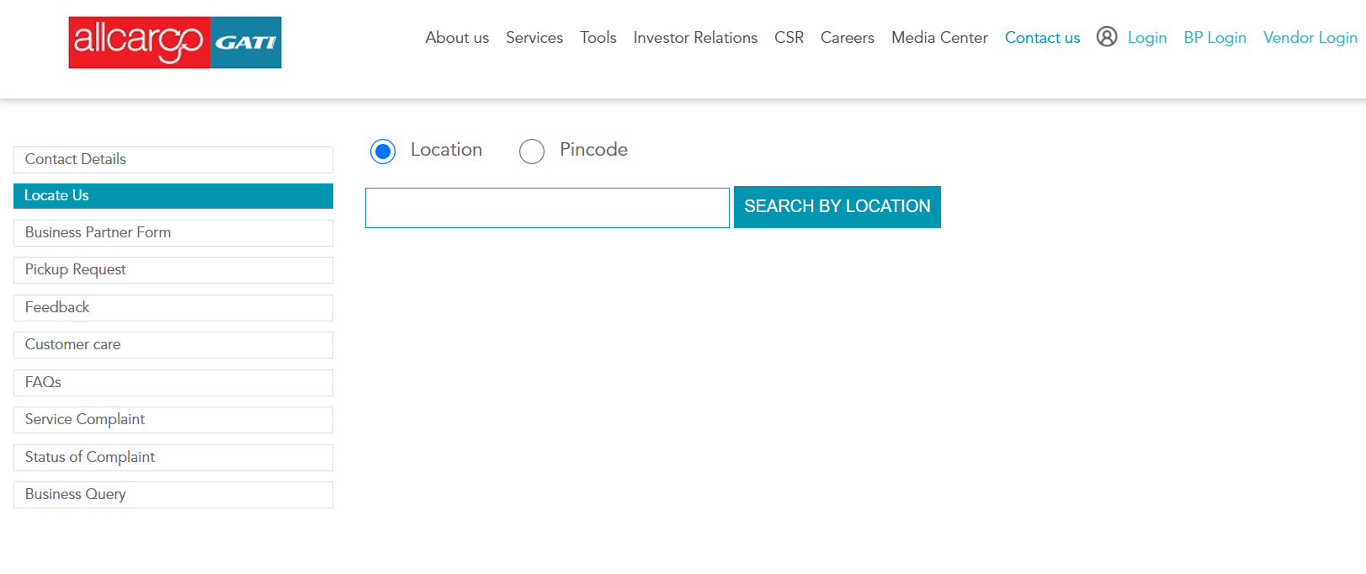Viewport: 1366px width, 574px height.
Task: Open the Careers page
Action: (x=847, y=38)
